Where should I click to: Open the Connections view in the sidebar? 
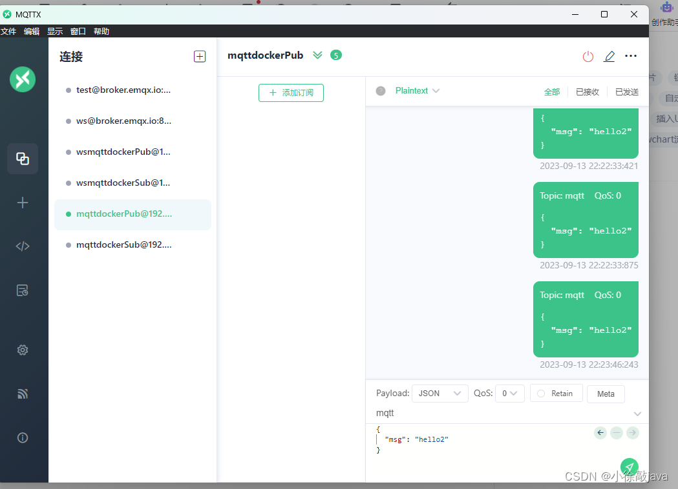(23, 159)
